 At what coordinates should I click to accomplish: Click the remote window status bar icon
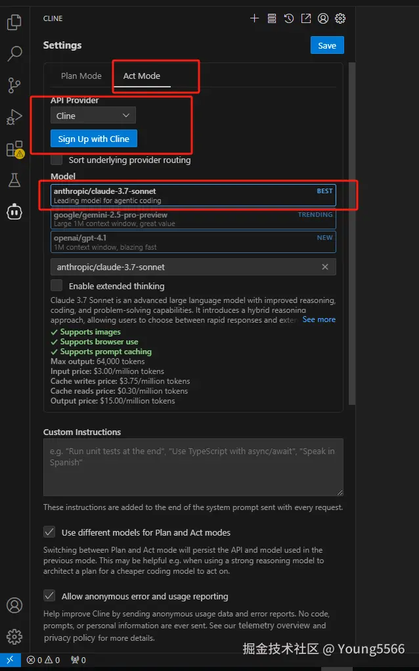(11, 659)
